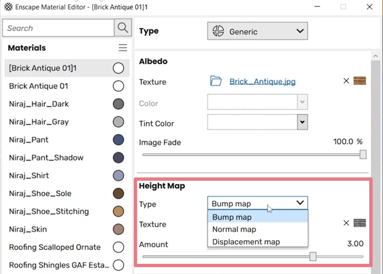
Task: Open the material Type Generic dropdown
Action: (x=257, y=31)
